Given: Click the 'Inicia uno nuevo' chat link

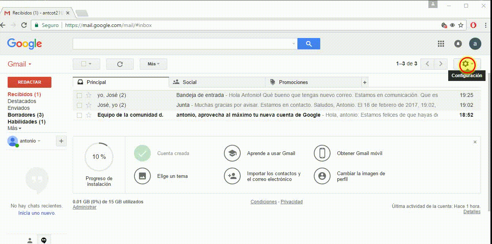Looking at the screenshot, I should pos(37,213).
